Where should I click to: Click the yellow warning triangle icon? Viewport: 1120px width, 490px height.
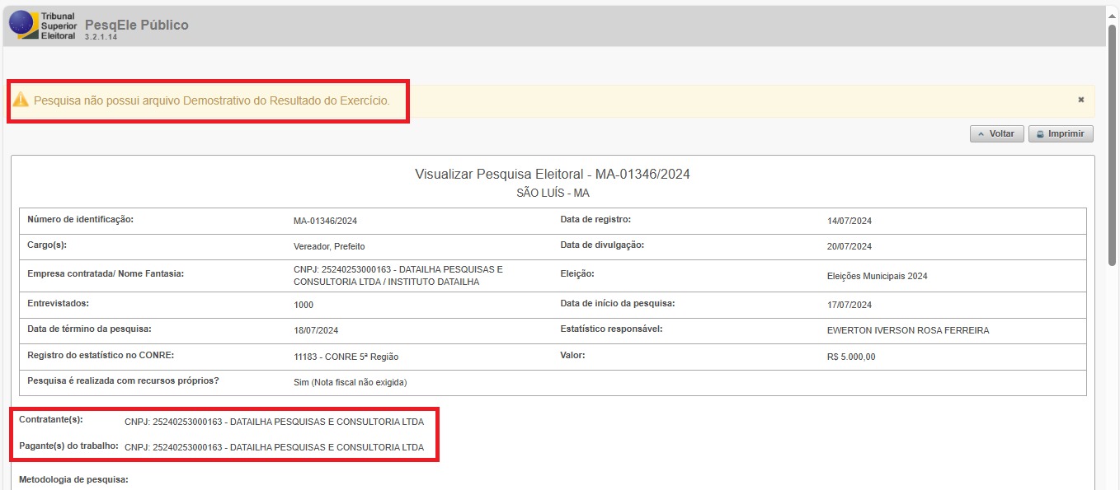point(21,100)
